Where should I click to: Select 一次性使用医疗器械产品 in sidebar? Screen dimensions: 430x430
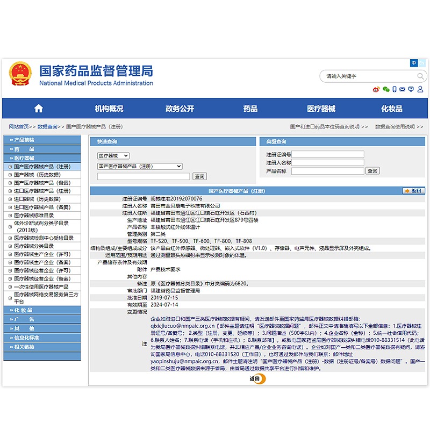(x=41, y=287)
